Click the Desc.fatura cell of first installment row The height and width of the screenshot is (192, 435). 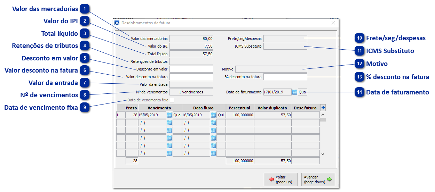[305, 115]
